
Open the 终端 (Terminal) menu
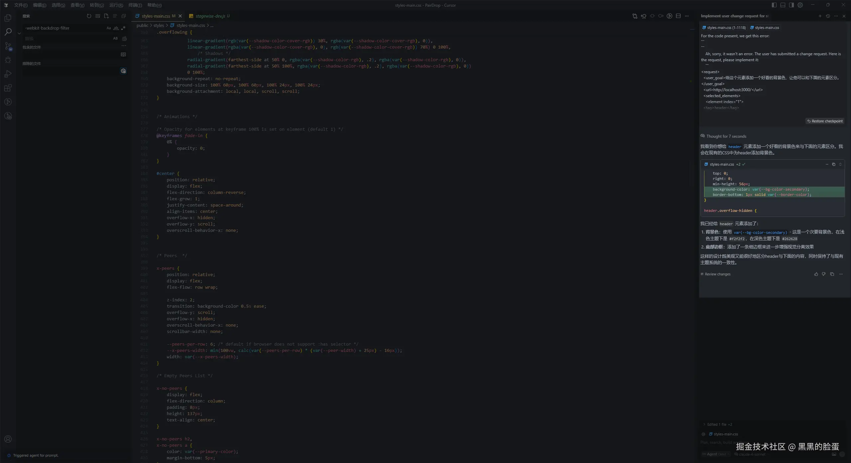[x=135, y=5]
